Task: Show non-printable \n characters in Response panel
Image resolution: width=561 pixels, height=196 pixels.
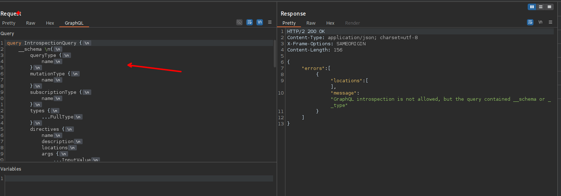Action: coord(540,22)
